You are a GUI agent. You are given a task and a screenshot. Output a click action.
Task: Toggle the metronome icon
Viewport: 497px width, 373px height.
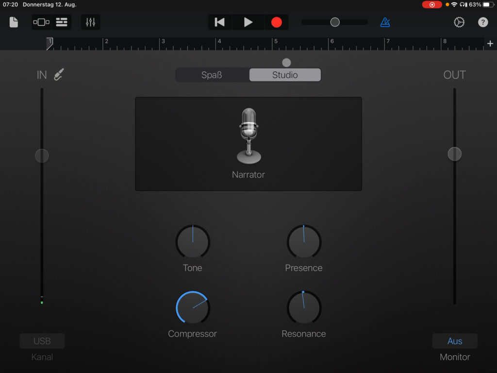(x=385, y=22)
